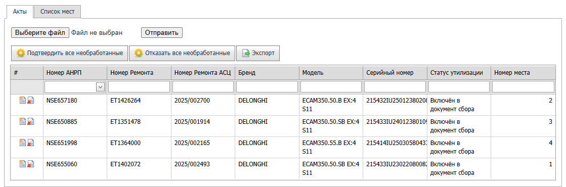The height and width of the screenshot is (187, 566).
Task: Click the Отправить button
Action: point(162,32)
